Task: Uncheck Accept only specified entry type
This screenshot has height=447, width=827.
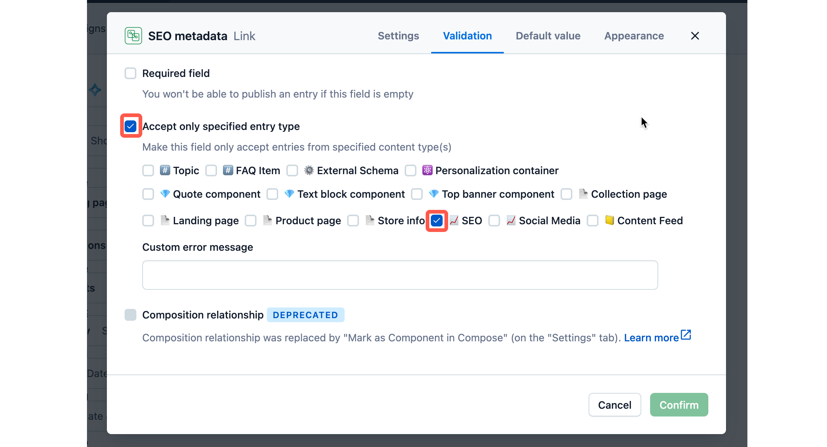Action: [130, 126]
